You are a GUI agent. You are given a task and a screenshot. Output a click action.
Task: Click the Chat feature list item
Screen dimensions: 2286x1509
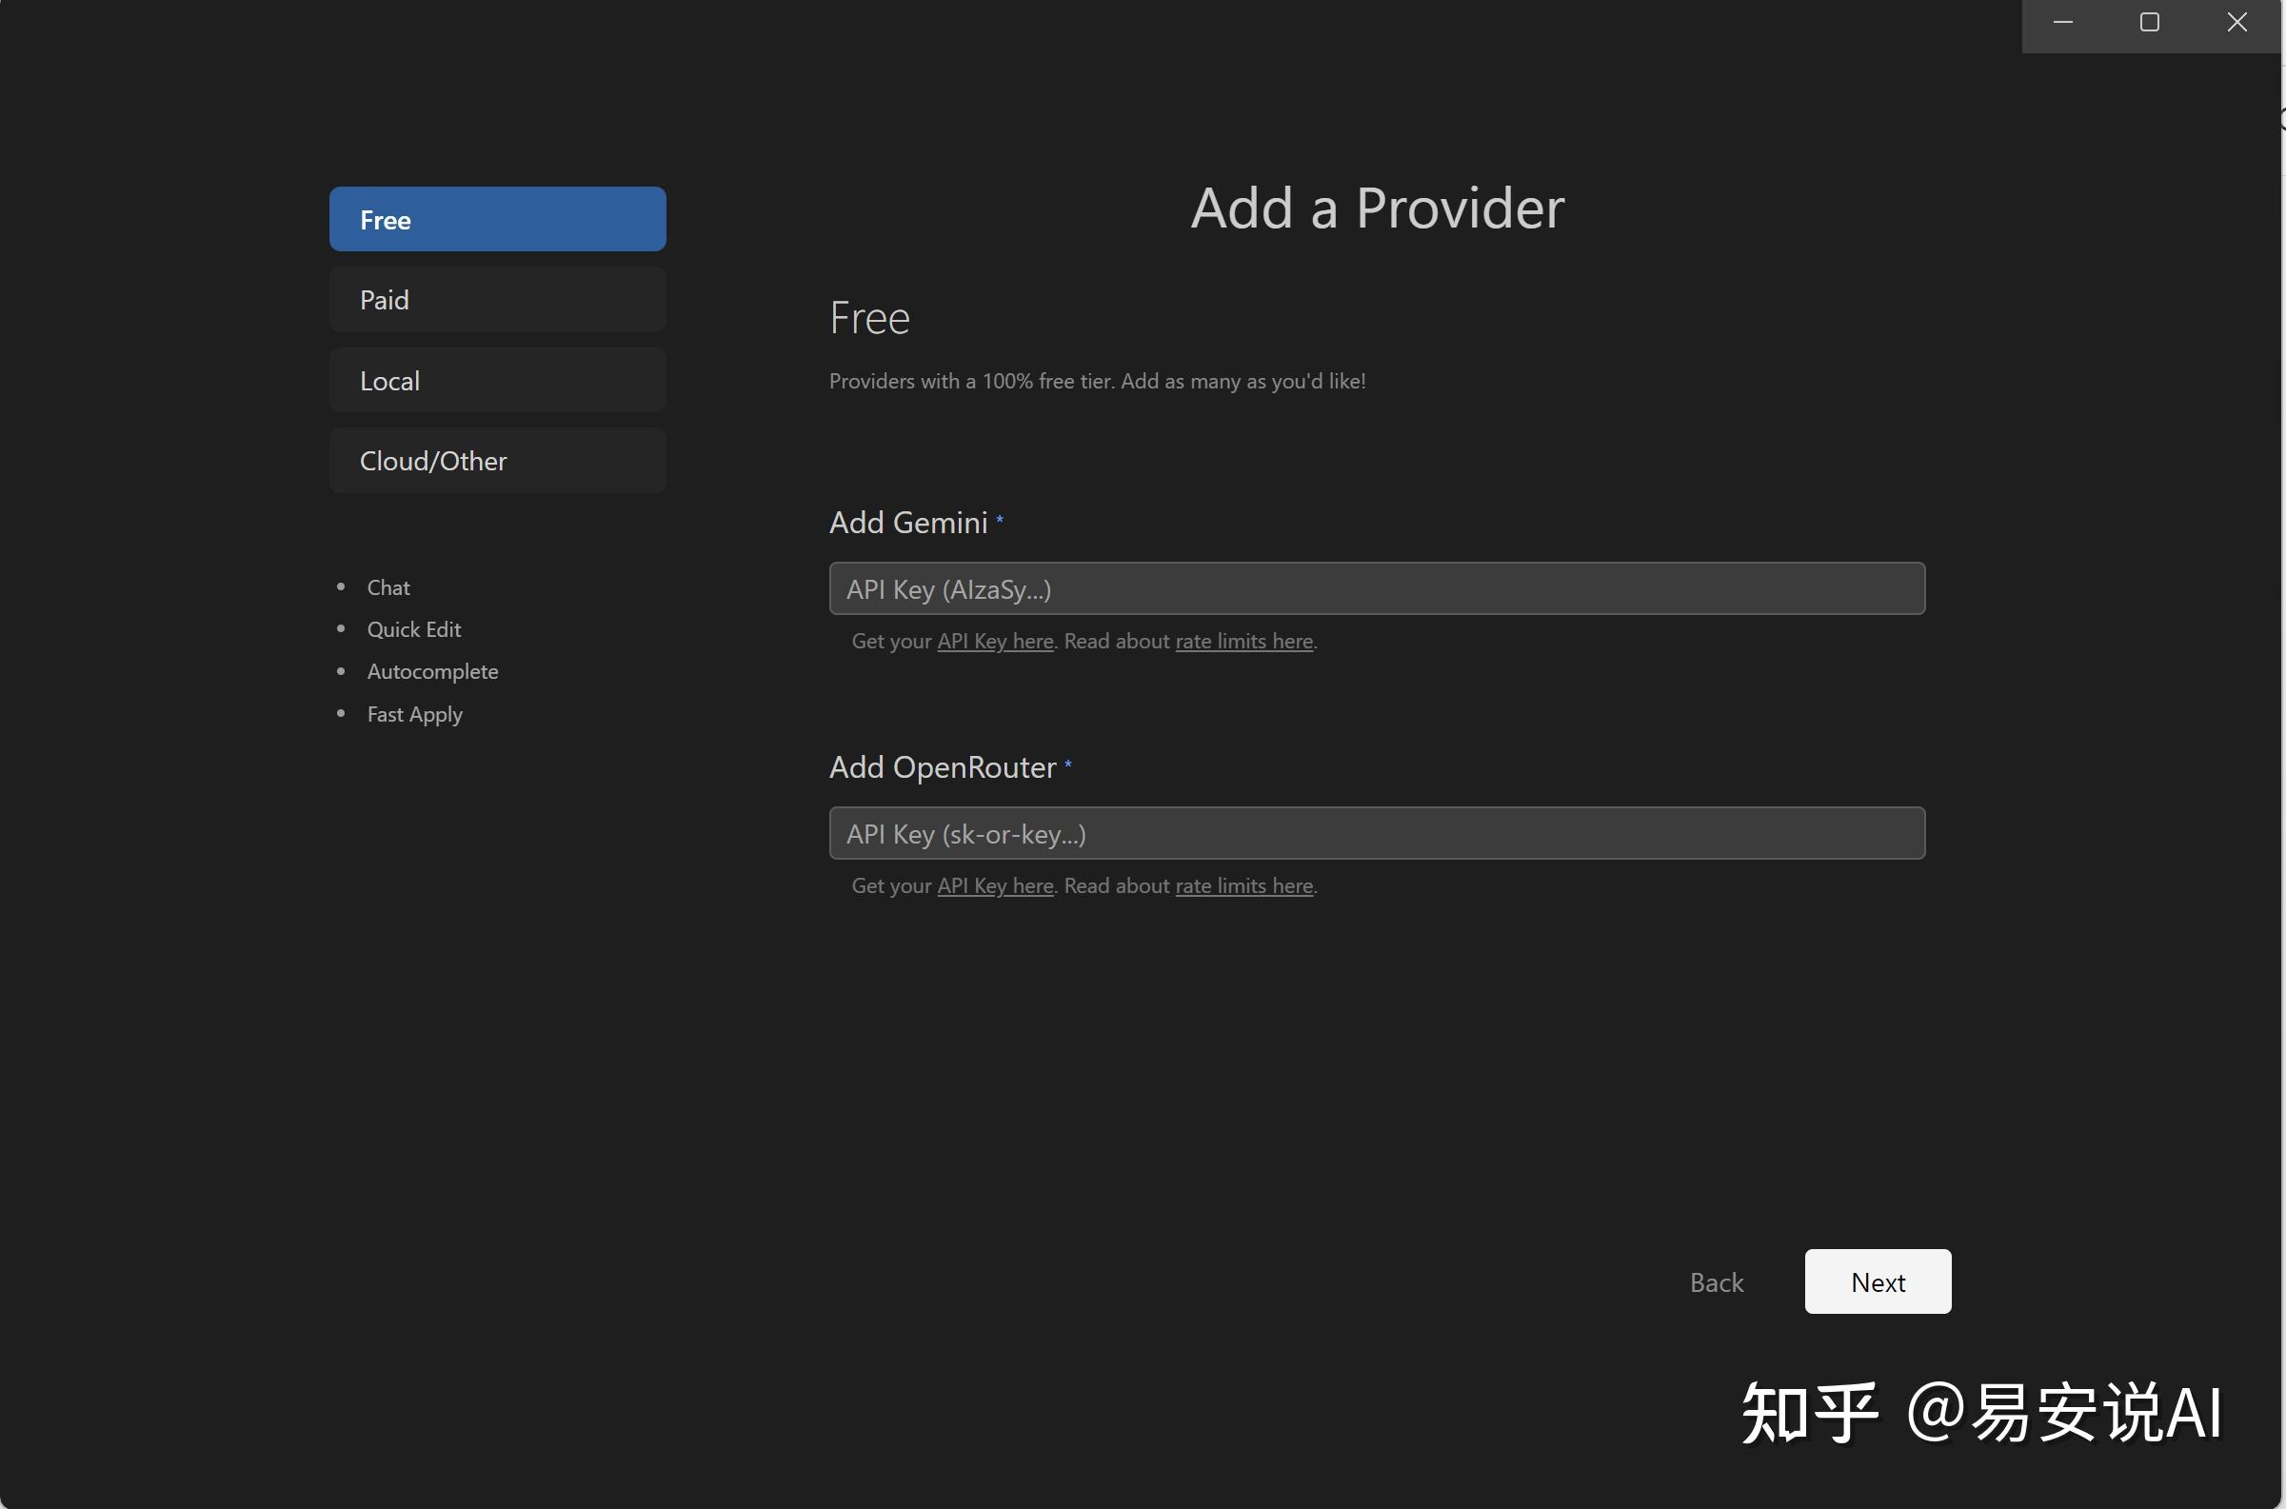coord(388,587)
